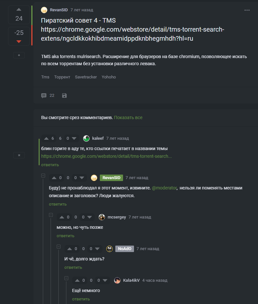258x304 pixels.
Task: Click the plus button under post rating
Action: point(19,55)
